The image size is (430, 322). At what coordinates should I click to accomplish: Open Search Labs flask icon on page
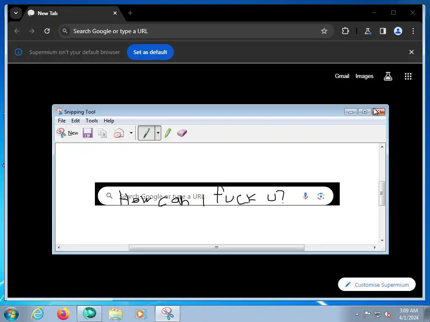[388, 76]
